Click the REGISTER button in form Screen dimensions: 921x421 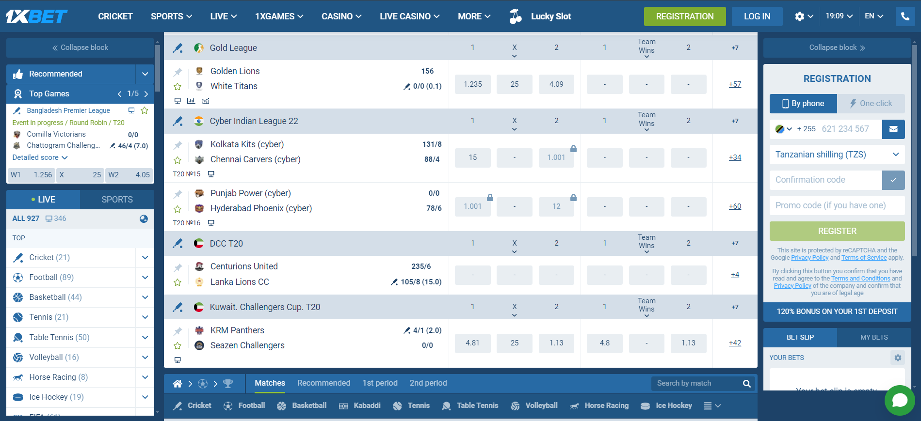point(837,231)
